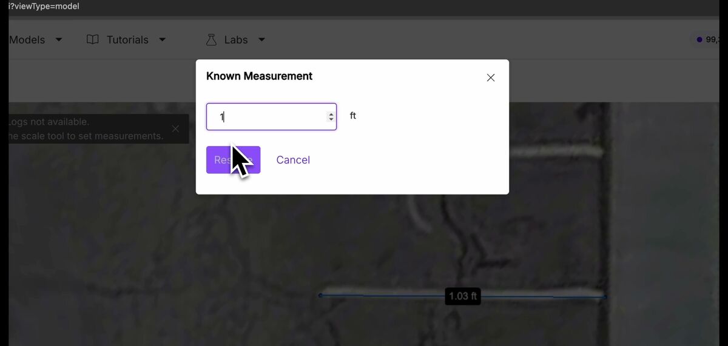Click the Known Measurement dialog title
Screen dimensions: 728x346
pyautogui.click(x=259, y=76)
